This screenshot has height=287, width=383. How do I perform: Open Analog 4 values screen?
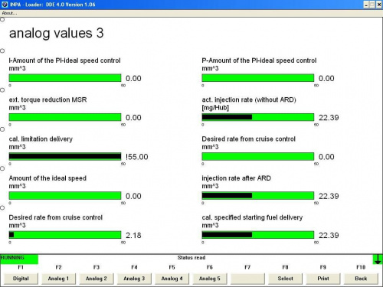coord(172,279)
